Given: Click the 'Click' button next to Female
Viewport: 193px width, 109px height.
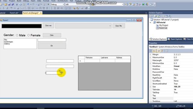Looking at the screenshot, I should (x=52, y=35).
